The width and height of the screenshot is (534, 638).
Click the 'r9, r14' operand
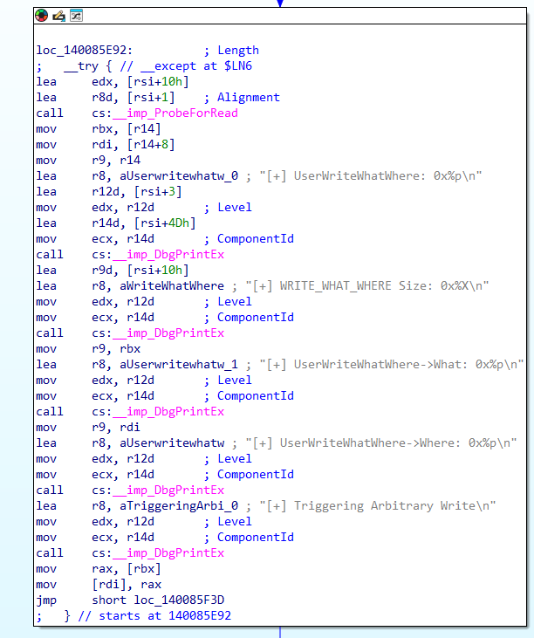tap(116, 161)
